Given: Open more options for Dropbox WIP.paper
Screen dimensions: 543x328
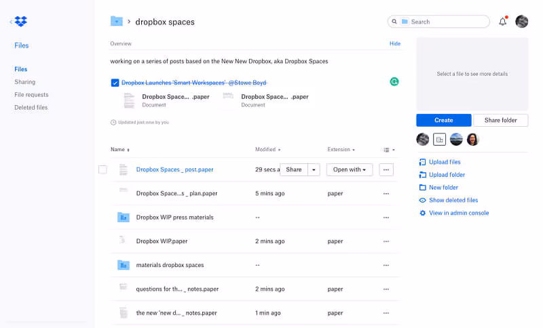Looking at the screenshot, I should (386, 241).
